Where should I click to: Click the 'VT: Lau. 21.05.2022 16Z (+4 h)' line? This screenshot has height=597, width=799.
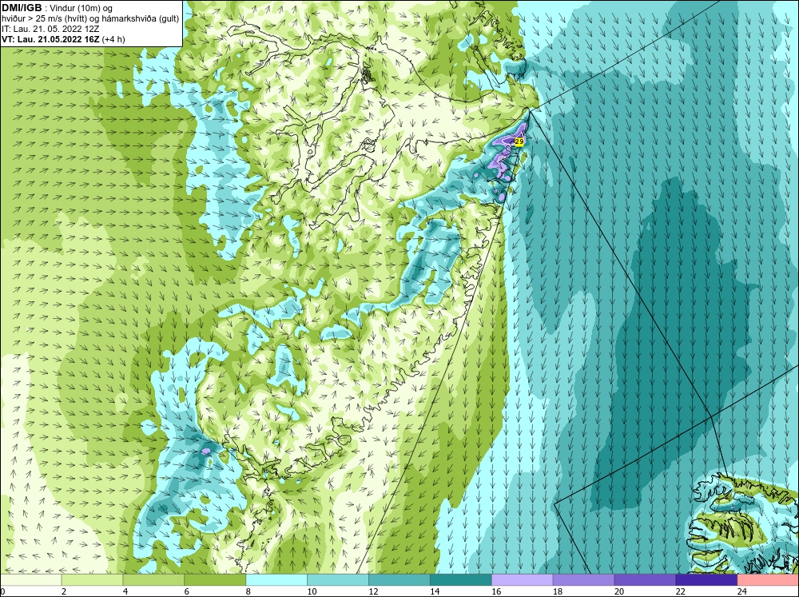63,38
